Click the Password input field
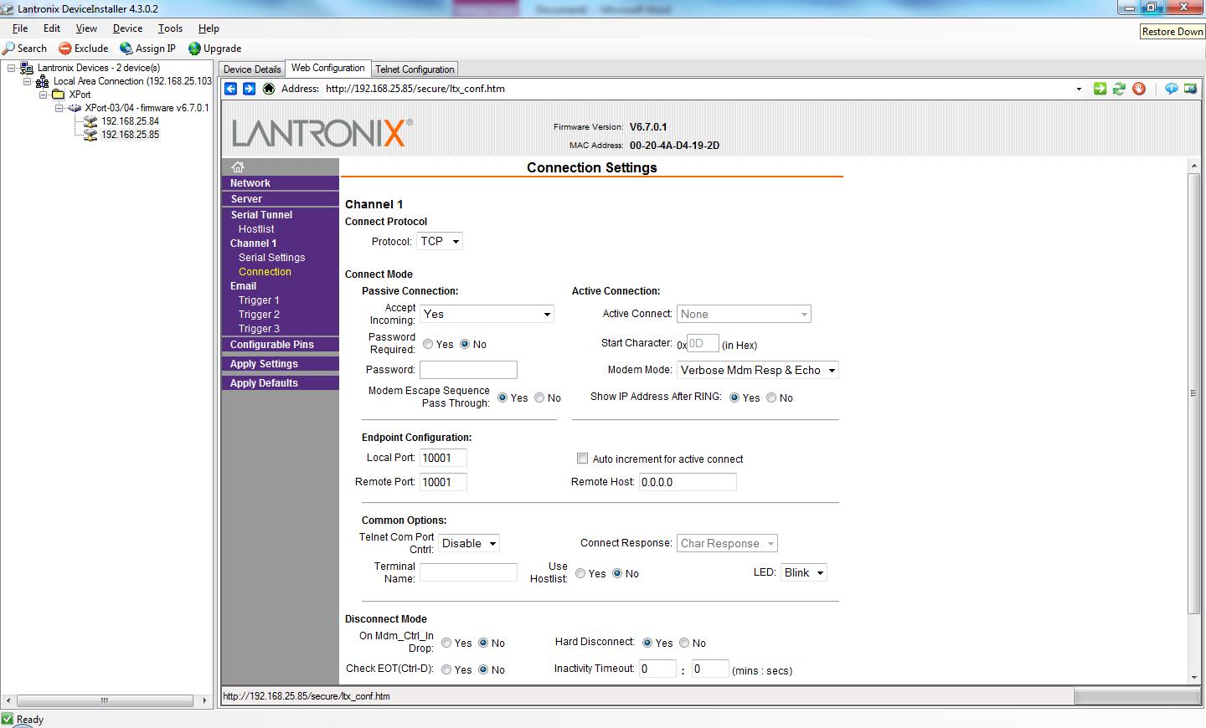The width and height of the screenshot is (1206, 728). coord(468,370)
